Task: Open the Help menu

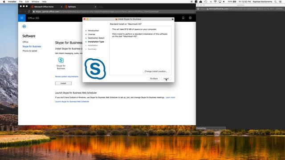Action: click(x=44, y=2)
